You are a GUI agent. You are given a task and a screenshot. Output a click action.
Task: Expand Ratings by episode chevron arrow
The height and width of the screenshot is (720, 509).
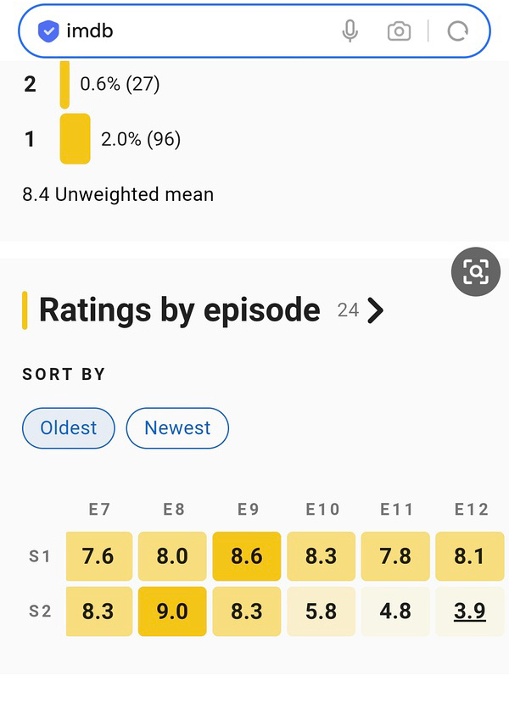pos(375,311)
